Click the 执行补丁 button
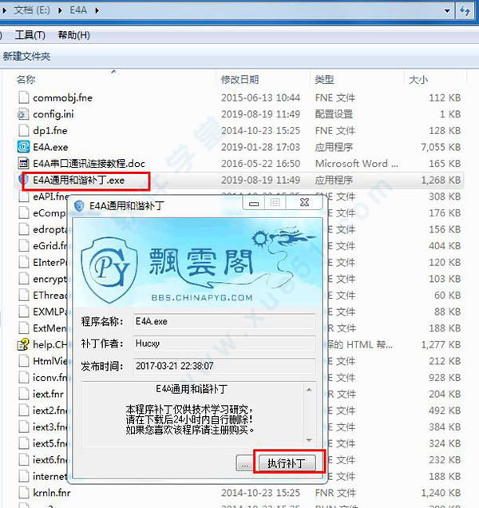This screenshot has width=479, height=508. pyautogui.click(x=291, y=463)
